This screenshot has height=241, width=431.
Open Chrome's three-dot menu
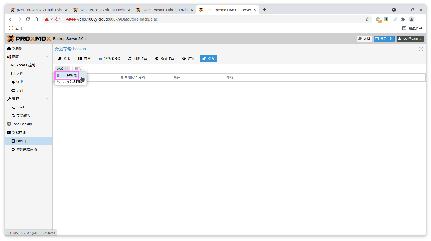coord(420,19)
